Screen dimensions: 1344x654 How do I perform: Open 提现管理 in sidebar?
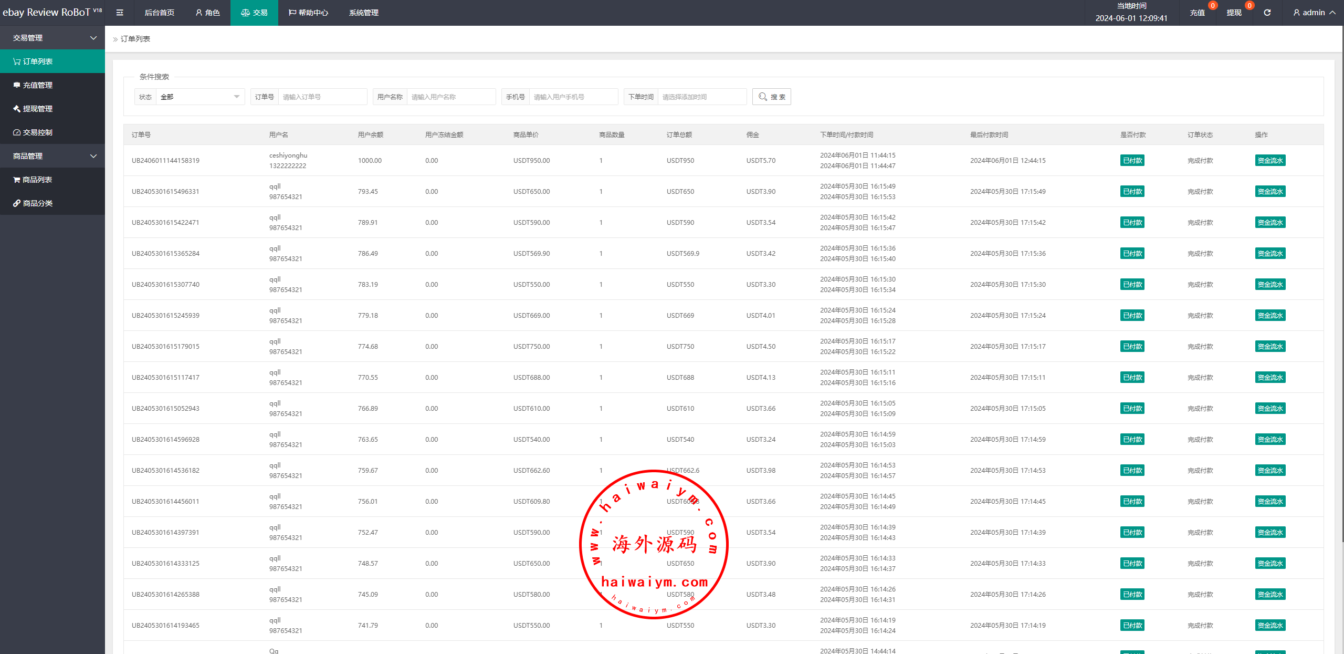tap(38, 109)
